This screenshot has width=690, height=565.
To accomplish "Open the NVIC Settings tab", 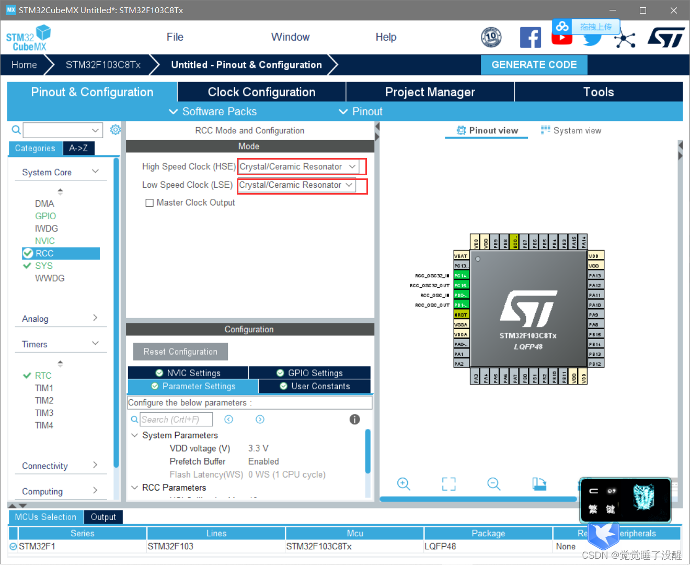I will (x=188, y=373).
